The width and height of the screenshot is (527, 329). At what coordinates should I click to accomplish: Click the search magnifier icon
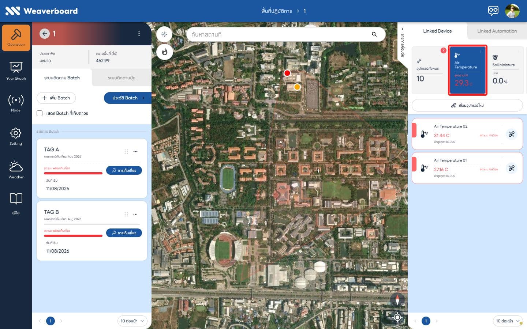pyautogui.click(x=374, y=34)
